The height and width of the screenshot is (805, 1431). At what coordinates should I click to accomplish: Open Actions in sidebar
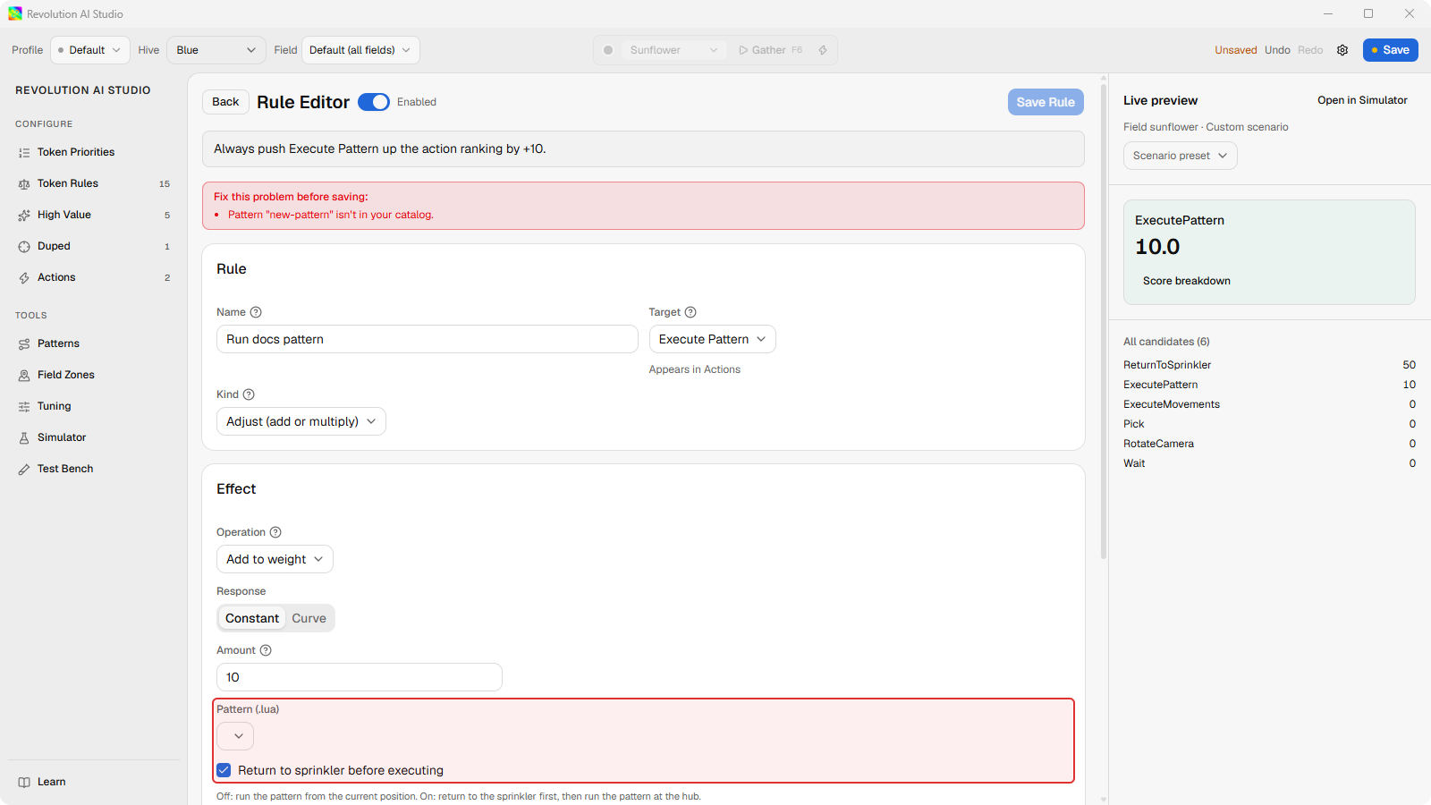pos(93,277)
